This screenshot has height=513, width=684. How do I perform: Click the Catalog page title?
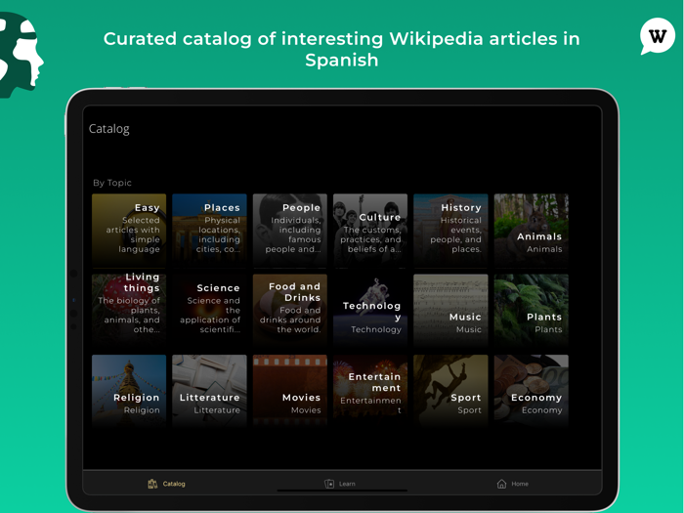click(109, 129)
